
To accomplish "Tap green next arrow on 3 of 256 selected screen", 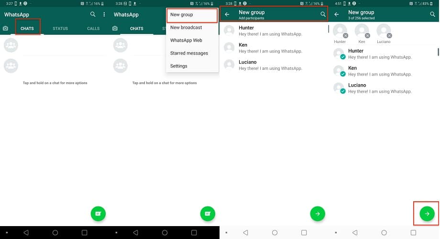I will [x=427, y=214].
